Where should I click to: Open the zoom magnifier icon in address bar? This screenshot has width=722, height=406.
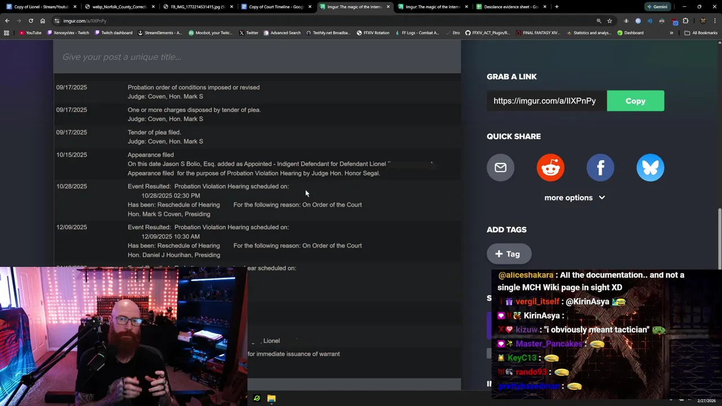pos(598,21)
